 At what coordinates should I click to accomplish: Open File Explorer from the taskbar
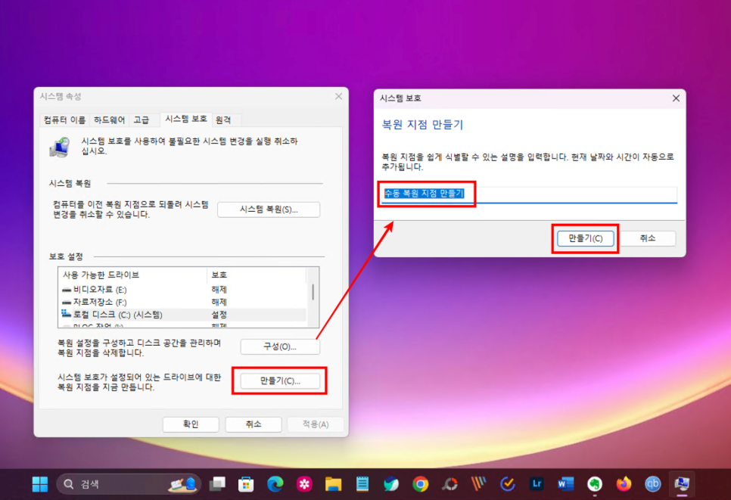[x=333, y=484]
